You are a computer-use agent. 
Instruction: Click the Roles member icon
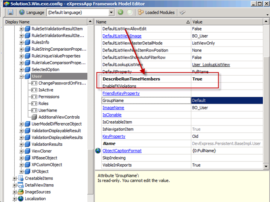[x=34, y=104]
